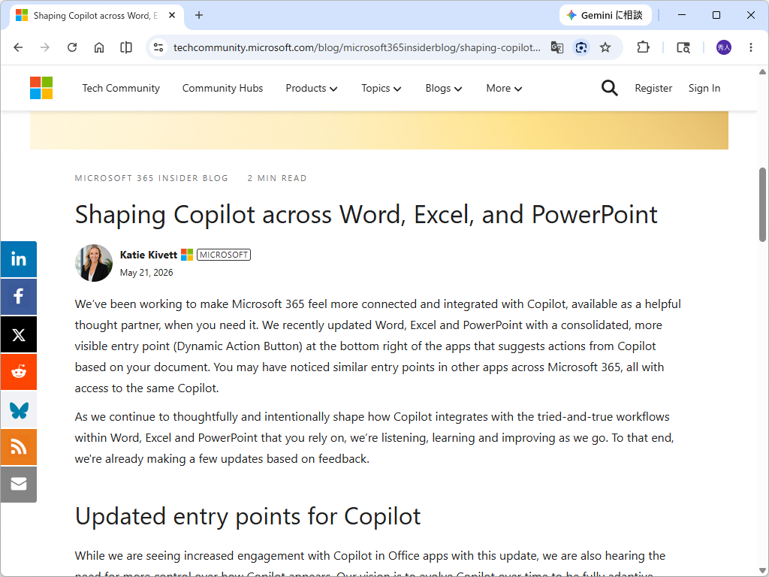Share article on Reddit
The width and height of the screenshot is (769, 577).
point(19,372)
